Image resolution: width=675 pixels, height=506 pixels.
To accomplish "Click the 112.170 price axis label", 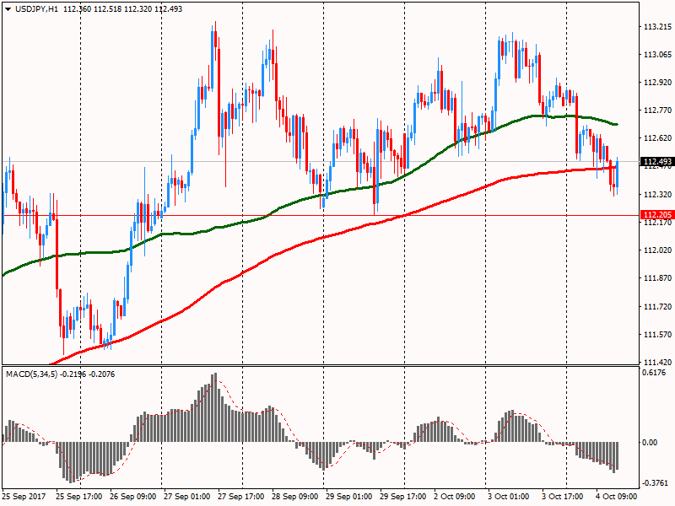I will tap(657, 223).
